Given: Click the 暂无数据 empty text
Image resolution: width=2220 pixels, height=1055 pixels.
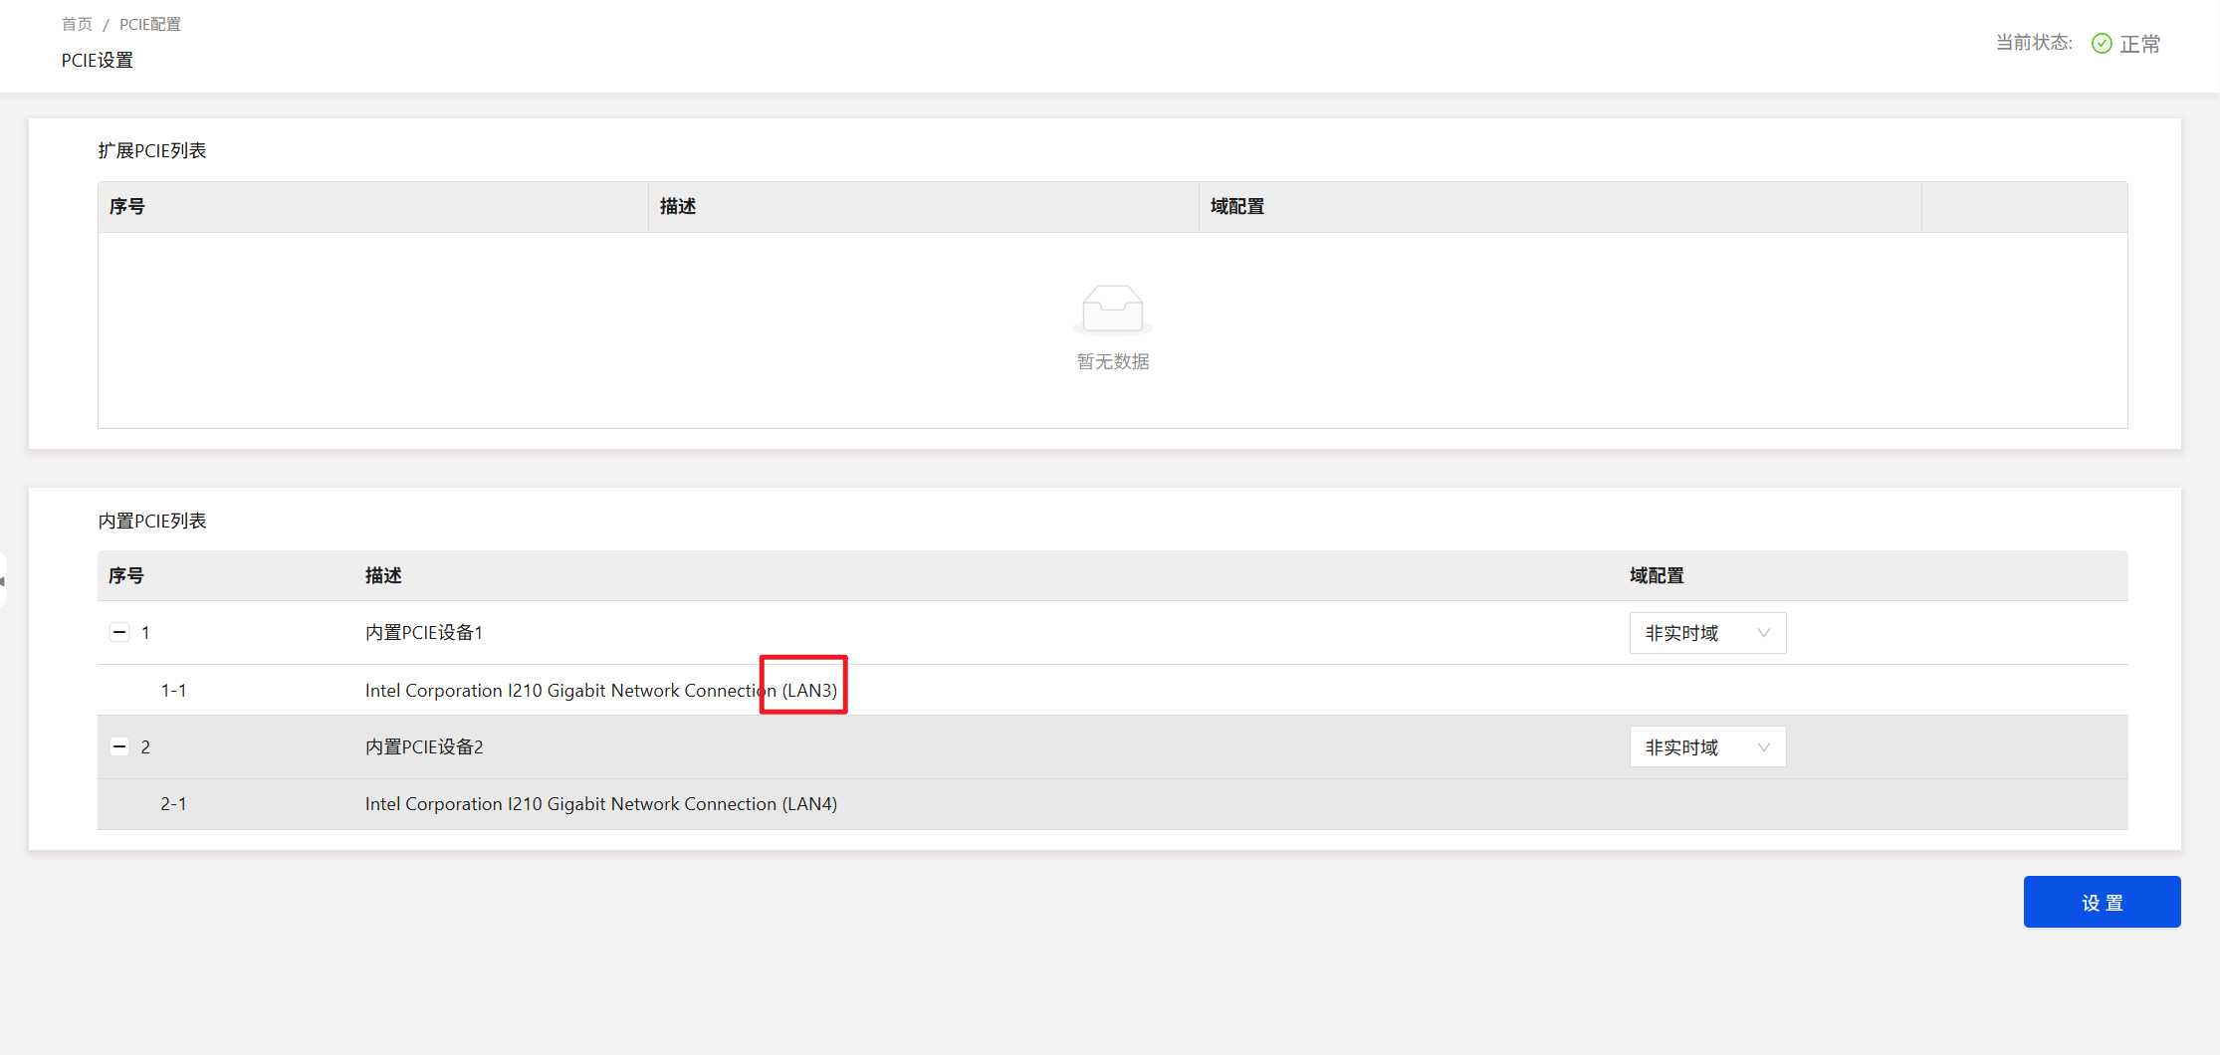Looking at the screenshot, I should click(1113, 361).
